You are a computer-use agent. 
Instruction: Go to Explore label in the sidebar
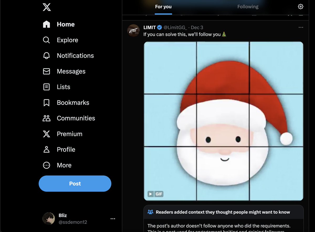pyautogui.click(x=67, y=40)
